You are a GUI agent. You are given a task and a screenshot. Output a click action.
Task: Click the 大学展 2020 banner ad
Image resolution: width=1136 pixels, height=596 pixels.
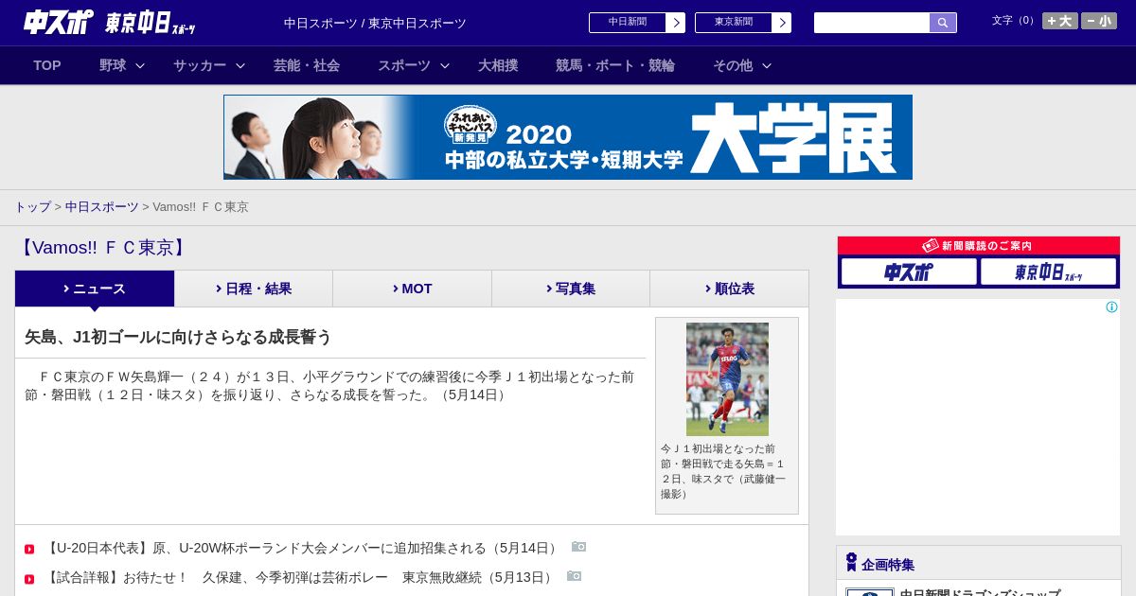[x=568, y=137]
